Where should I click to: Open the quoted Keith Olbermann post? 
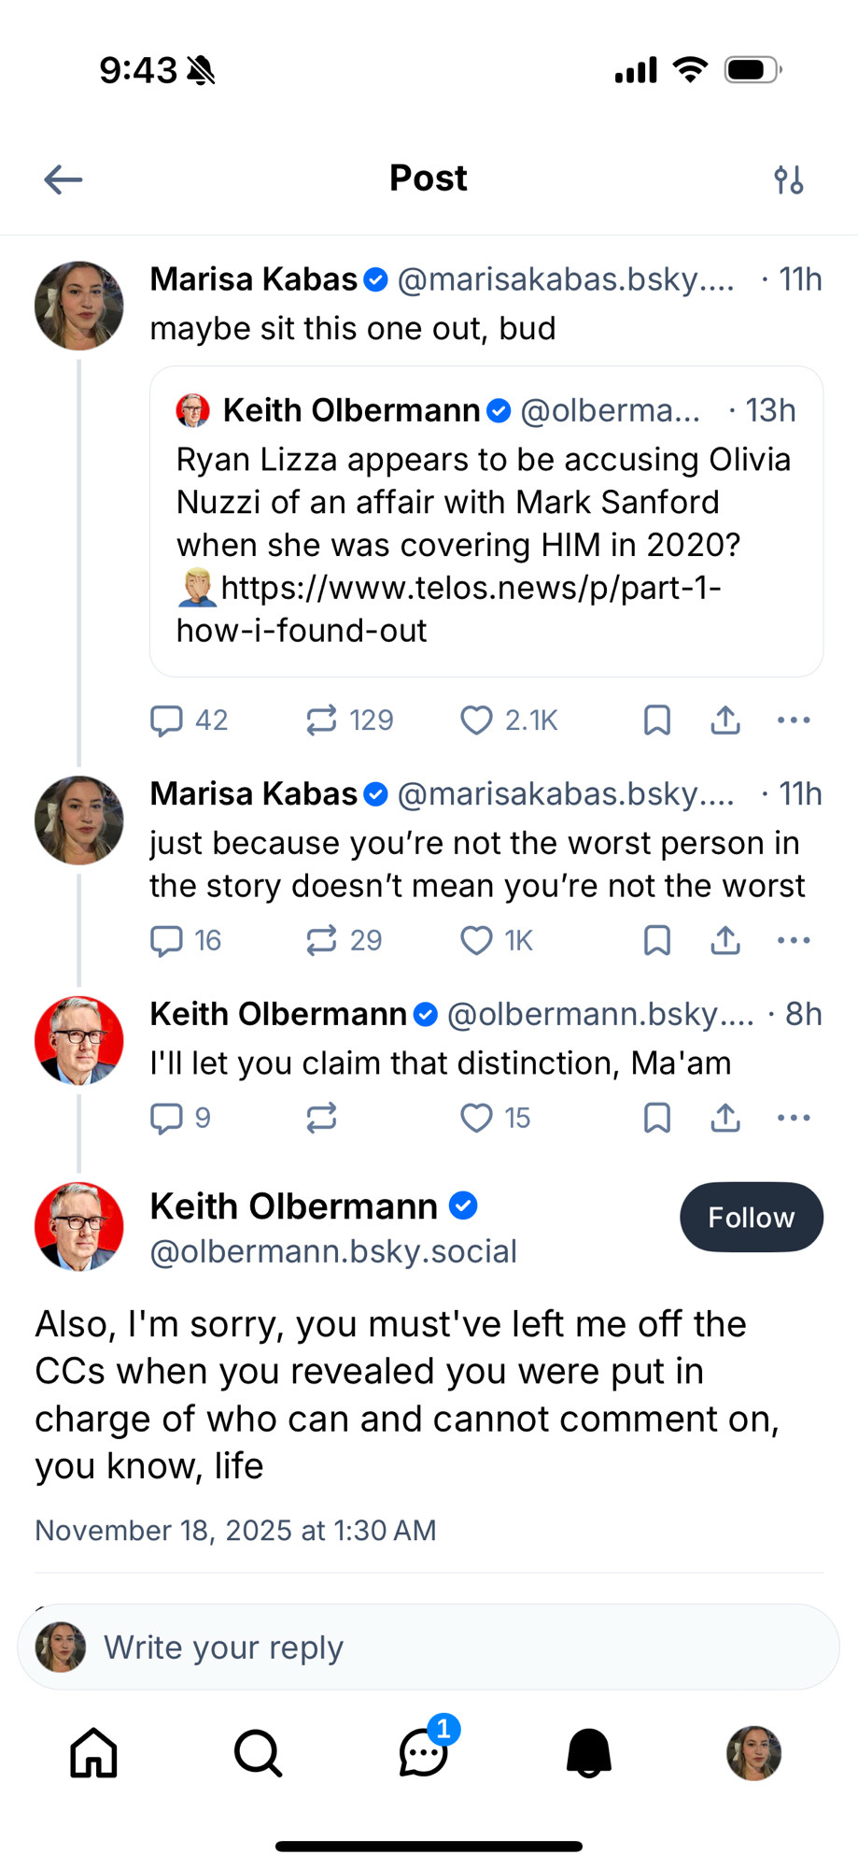[485, 521]
